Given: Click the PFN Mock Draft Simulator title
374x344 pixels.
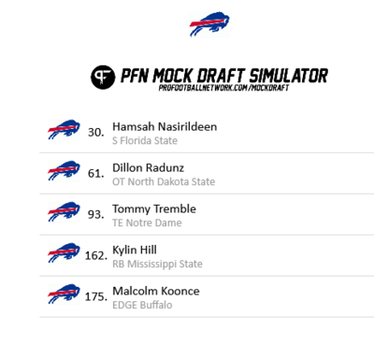Looking at the screenshot, I should (224, 76).
